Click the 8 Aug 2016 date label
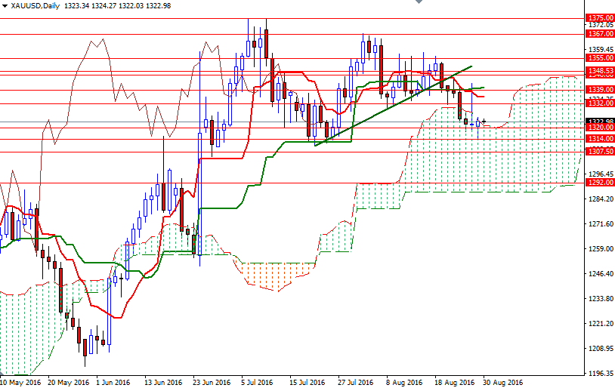 [404, 382]
